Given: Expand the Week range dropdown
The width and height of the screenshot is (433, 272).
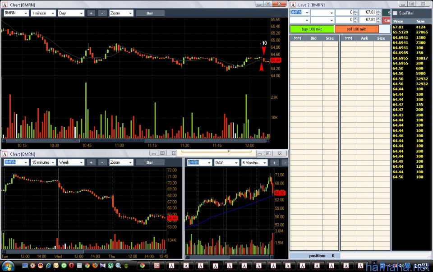Looking at the screenshot, I should [x=71, y=162].
